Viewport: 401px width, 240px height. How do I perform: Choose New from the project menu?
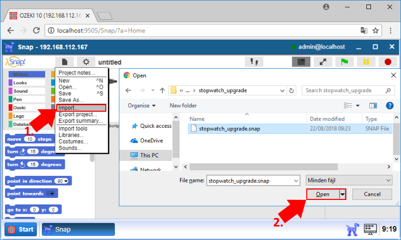(x=81, y=81)
